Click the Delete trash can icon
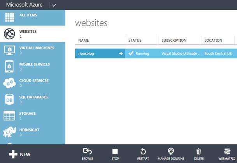The height and width of the screenshot is (163, 237). tap(198, 151)
